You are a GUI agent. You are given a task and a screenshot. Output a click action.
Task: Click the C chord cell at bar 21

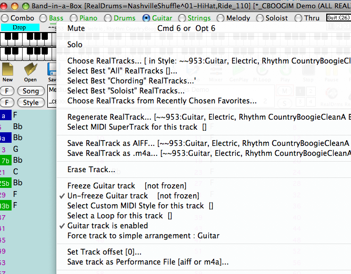point(16,172)
